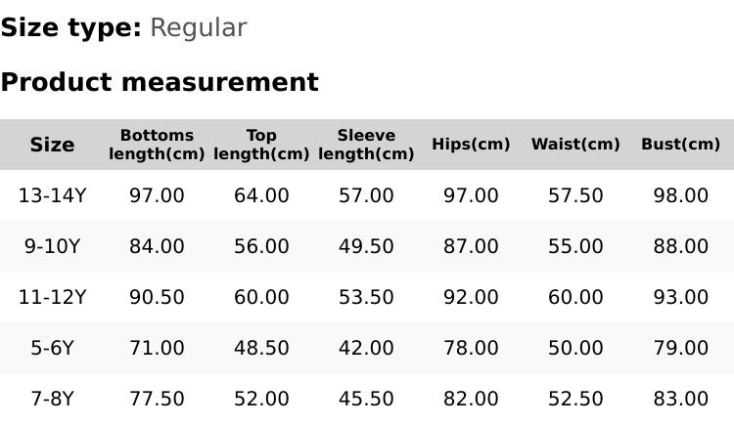Select the 82.00 hips cell
Viewport: 734px width, 424px height.
pyautogui.click(x=471, y=399)
